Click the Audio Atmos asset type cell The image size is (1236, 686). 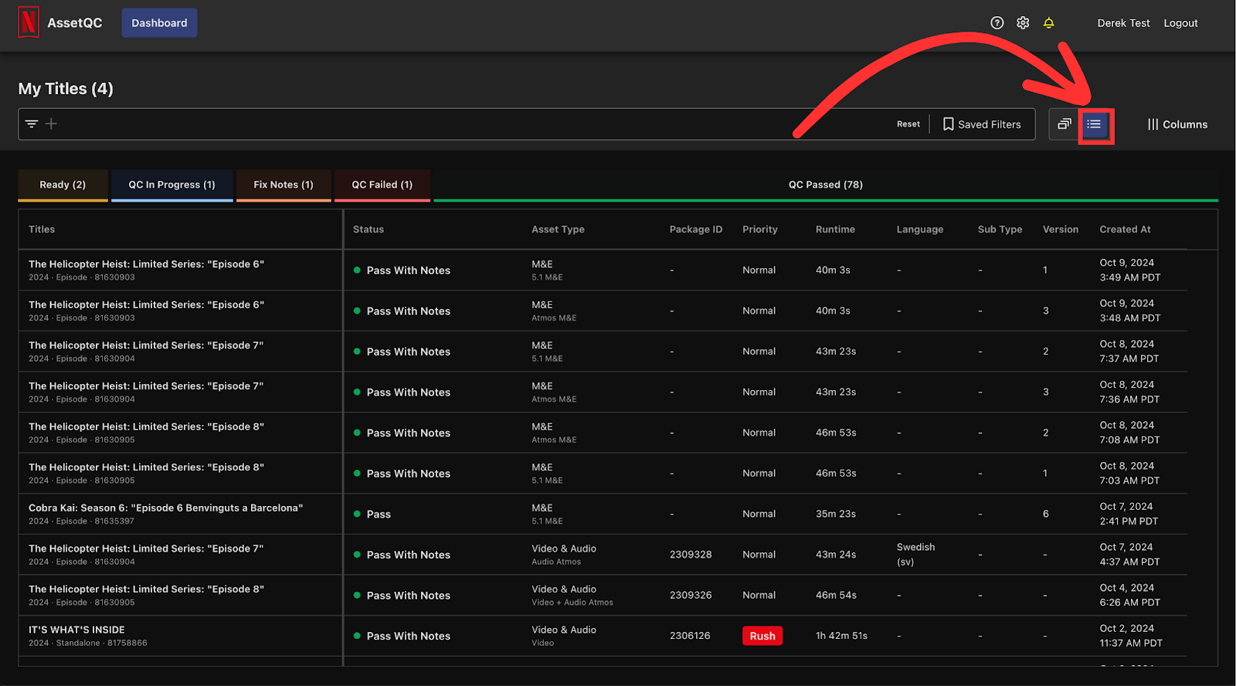tap(556, 562)
